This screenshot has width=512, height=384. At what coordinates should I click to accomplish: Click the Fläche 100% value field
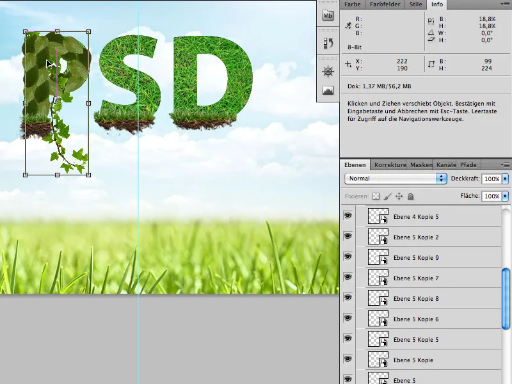(x=492, y=196)
